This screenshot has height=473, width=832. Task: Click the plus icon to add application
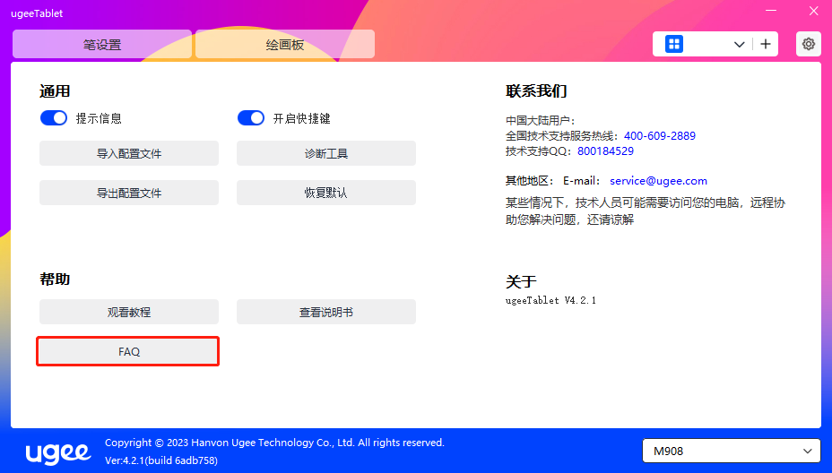[x=765, y=44]
